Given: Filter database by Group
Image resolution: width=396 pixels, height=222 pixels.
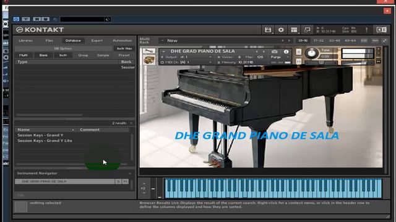Looking at the screenshot, I should [x=83, y=55].
